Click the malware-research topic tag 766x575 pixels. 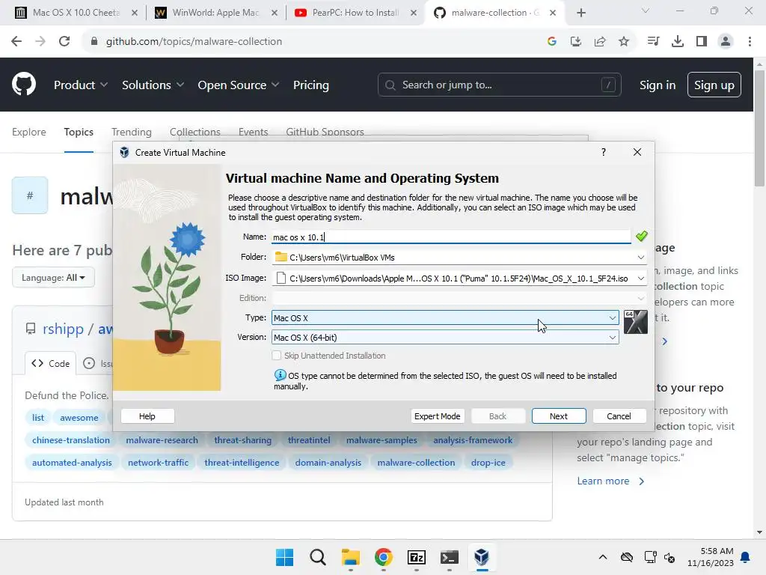point(162,440)
